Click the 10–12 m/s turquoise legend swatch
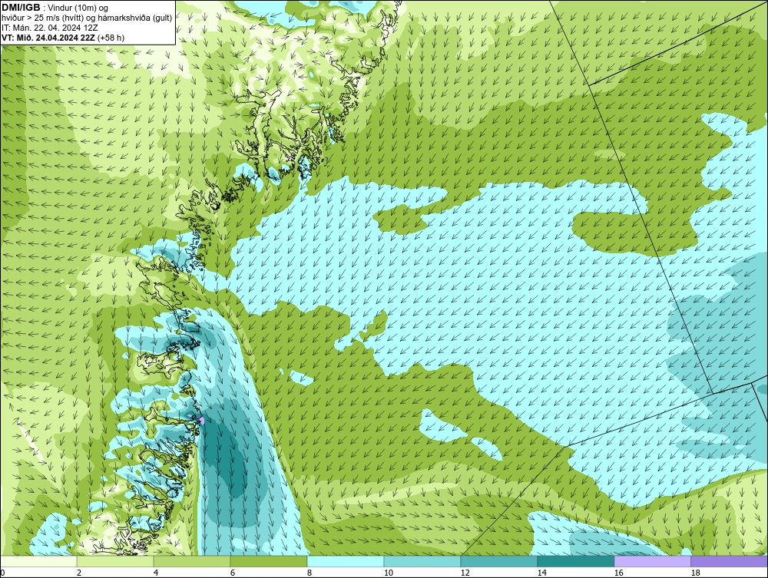The width and height of the screenshot is (768, 578). (x=422, y=561)
